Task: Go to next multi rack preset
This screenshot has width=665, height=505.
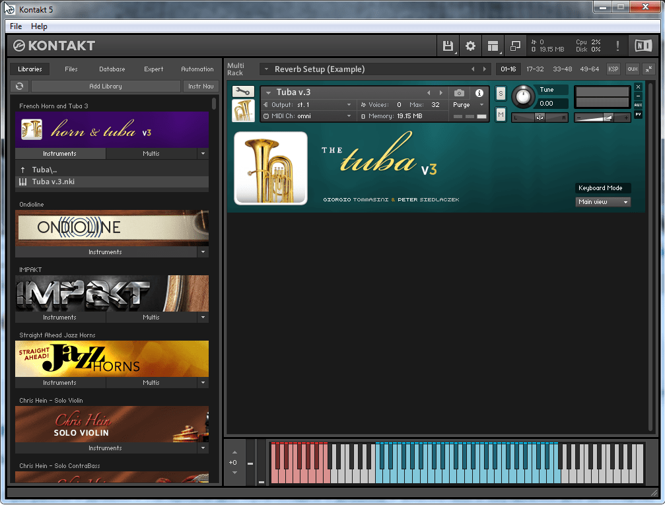Action: click(484, 69)
